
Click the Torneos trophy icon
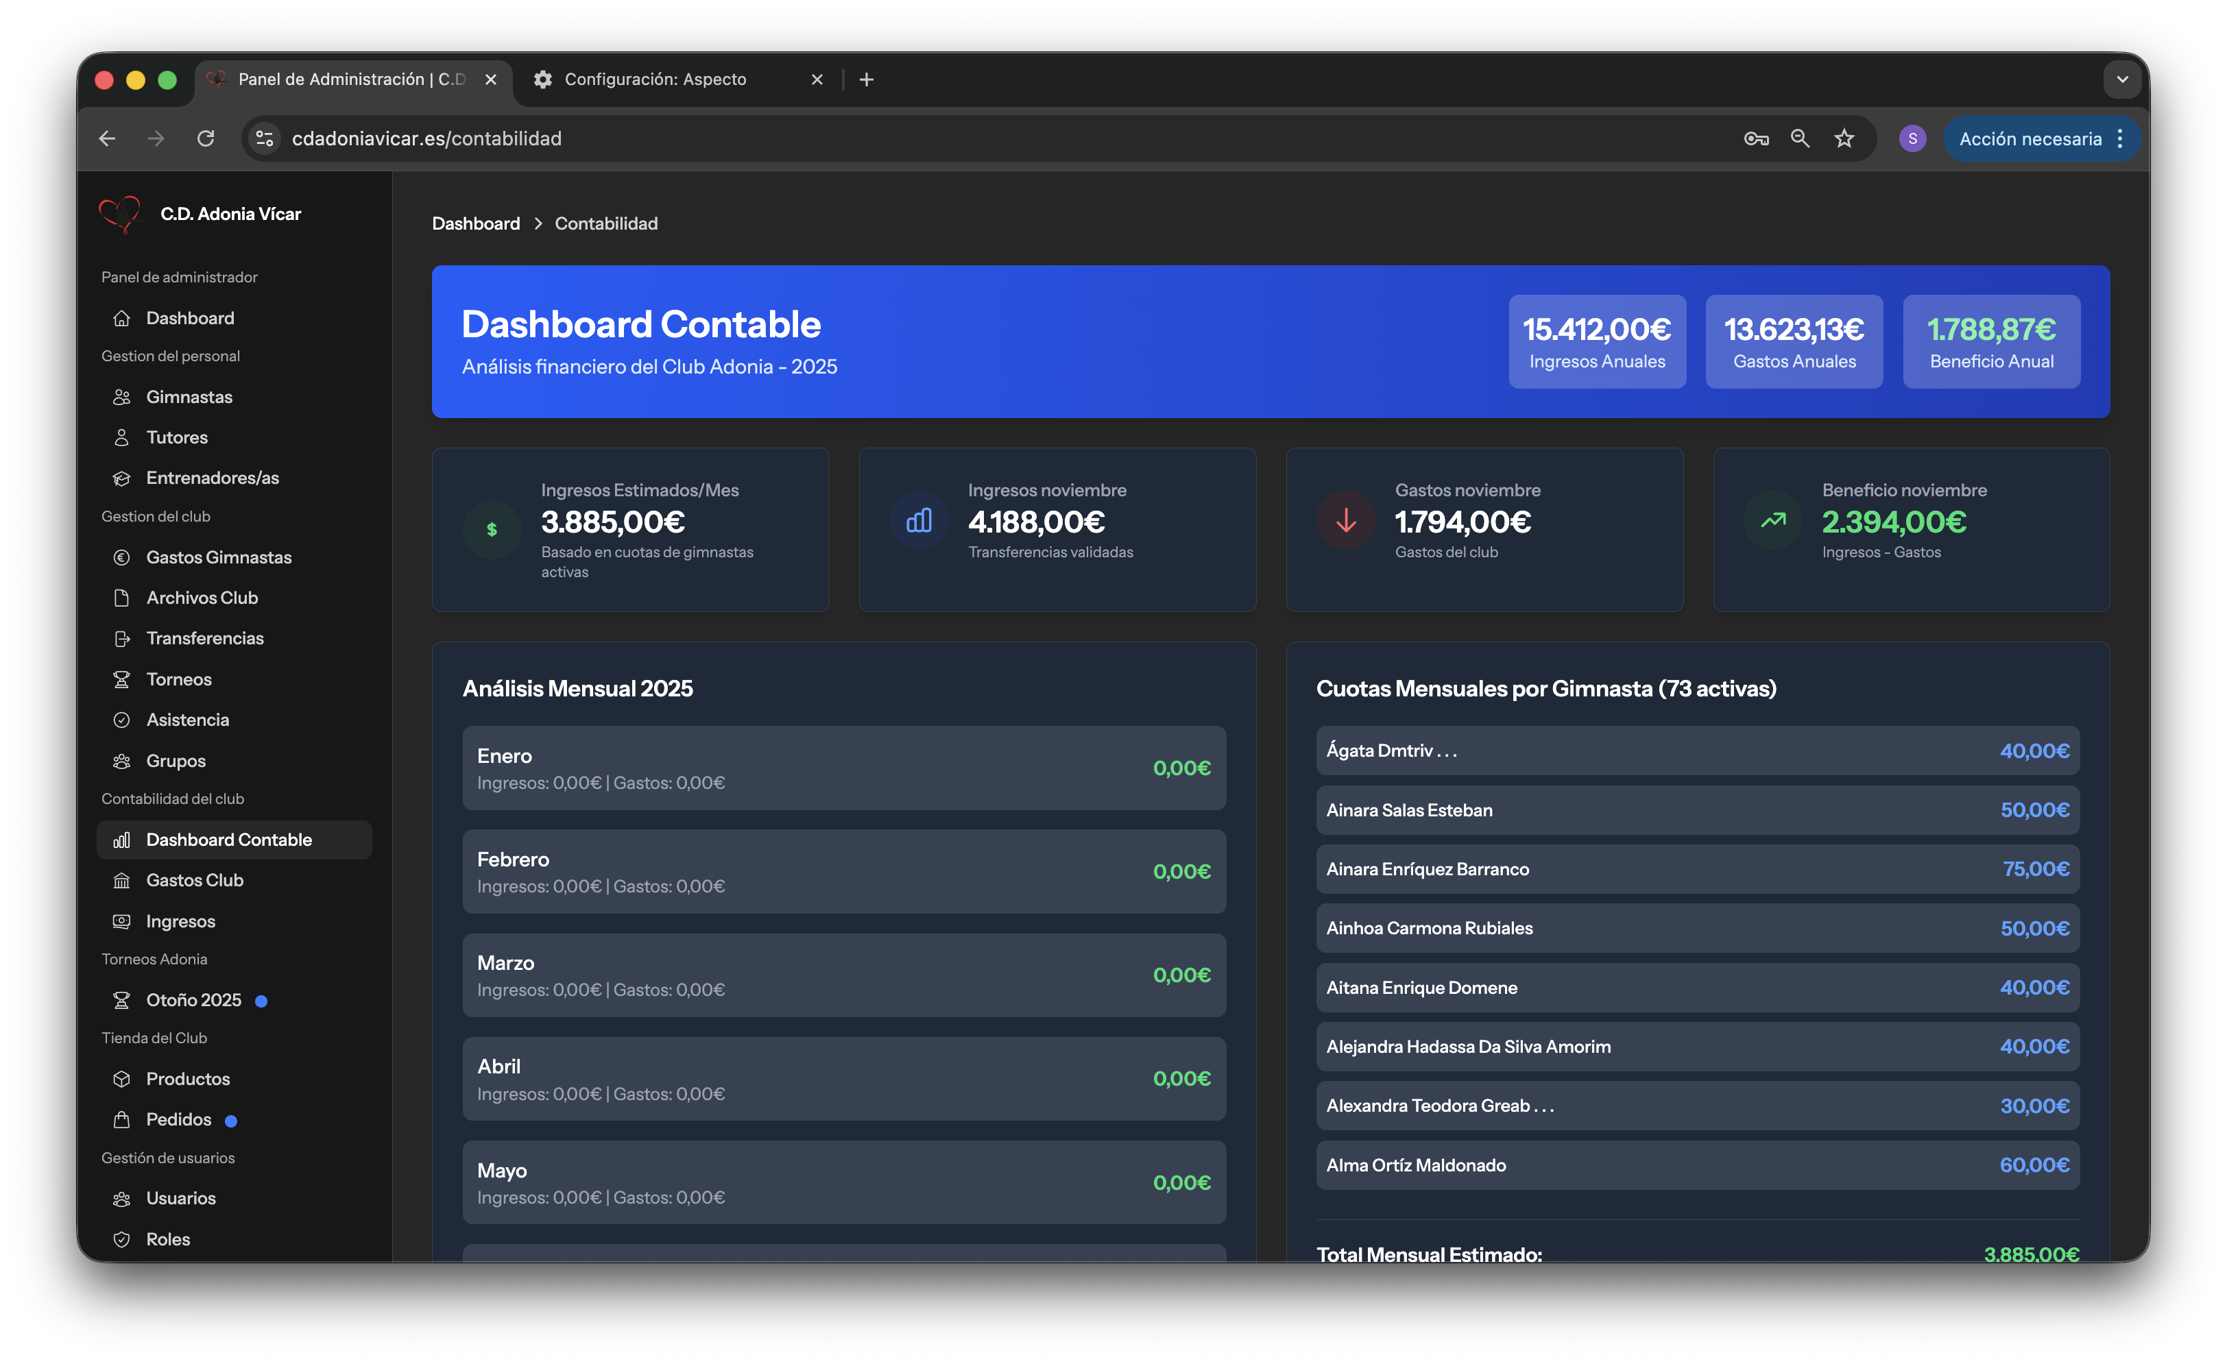(x=122, y=679)
